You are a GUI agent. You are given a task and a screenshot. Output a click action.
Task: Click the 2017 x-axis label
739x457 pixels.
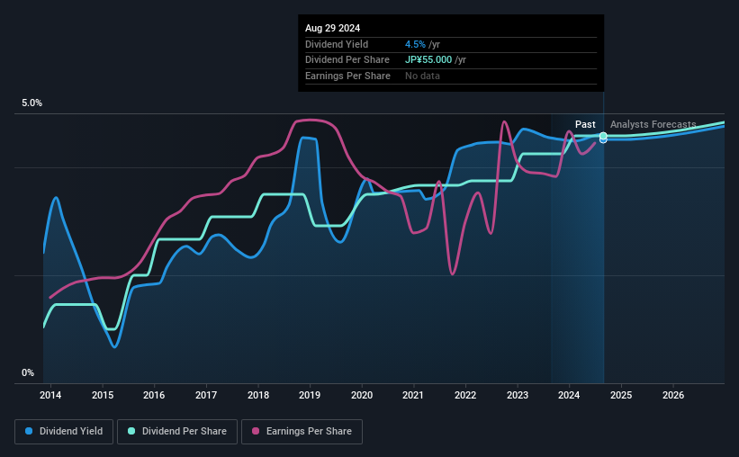click(206, 395)
